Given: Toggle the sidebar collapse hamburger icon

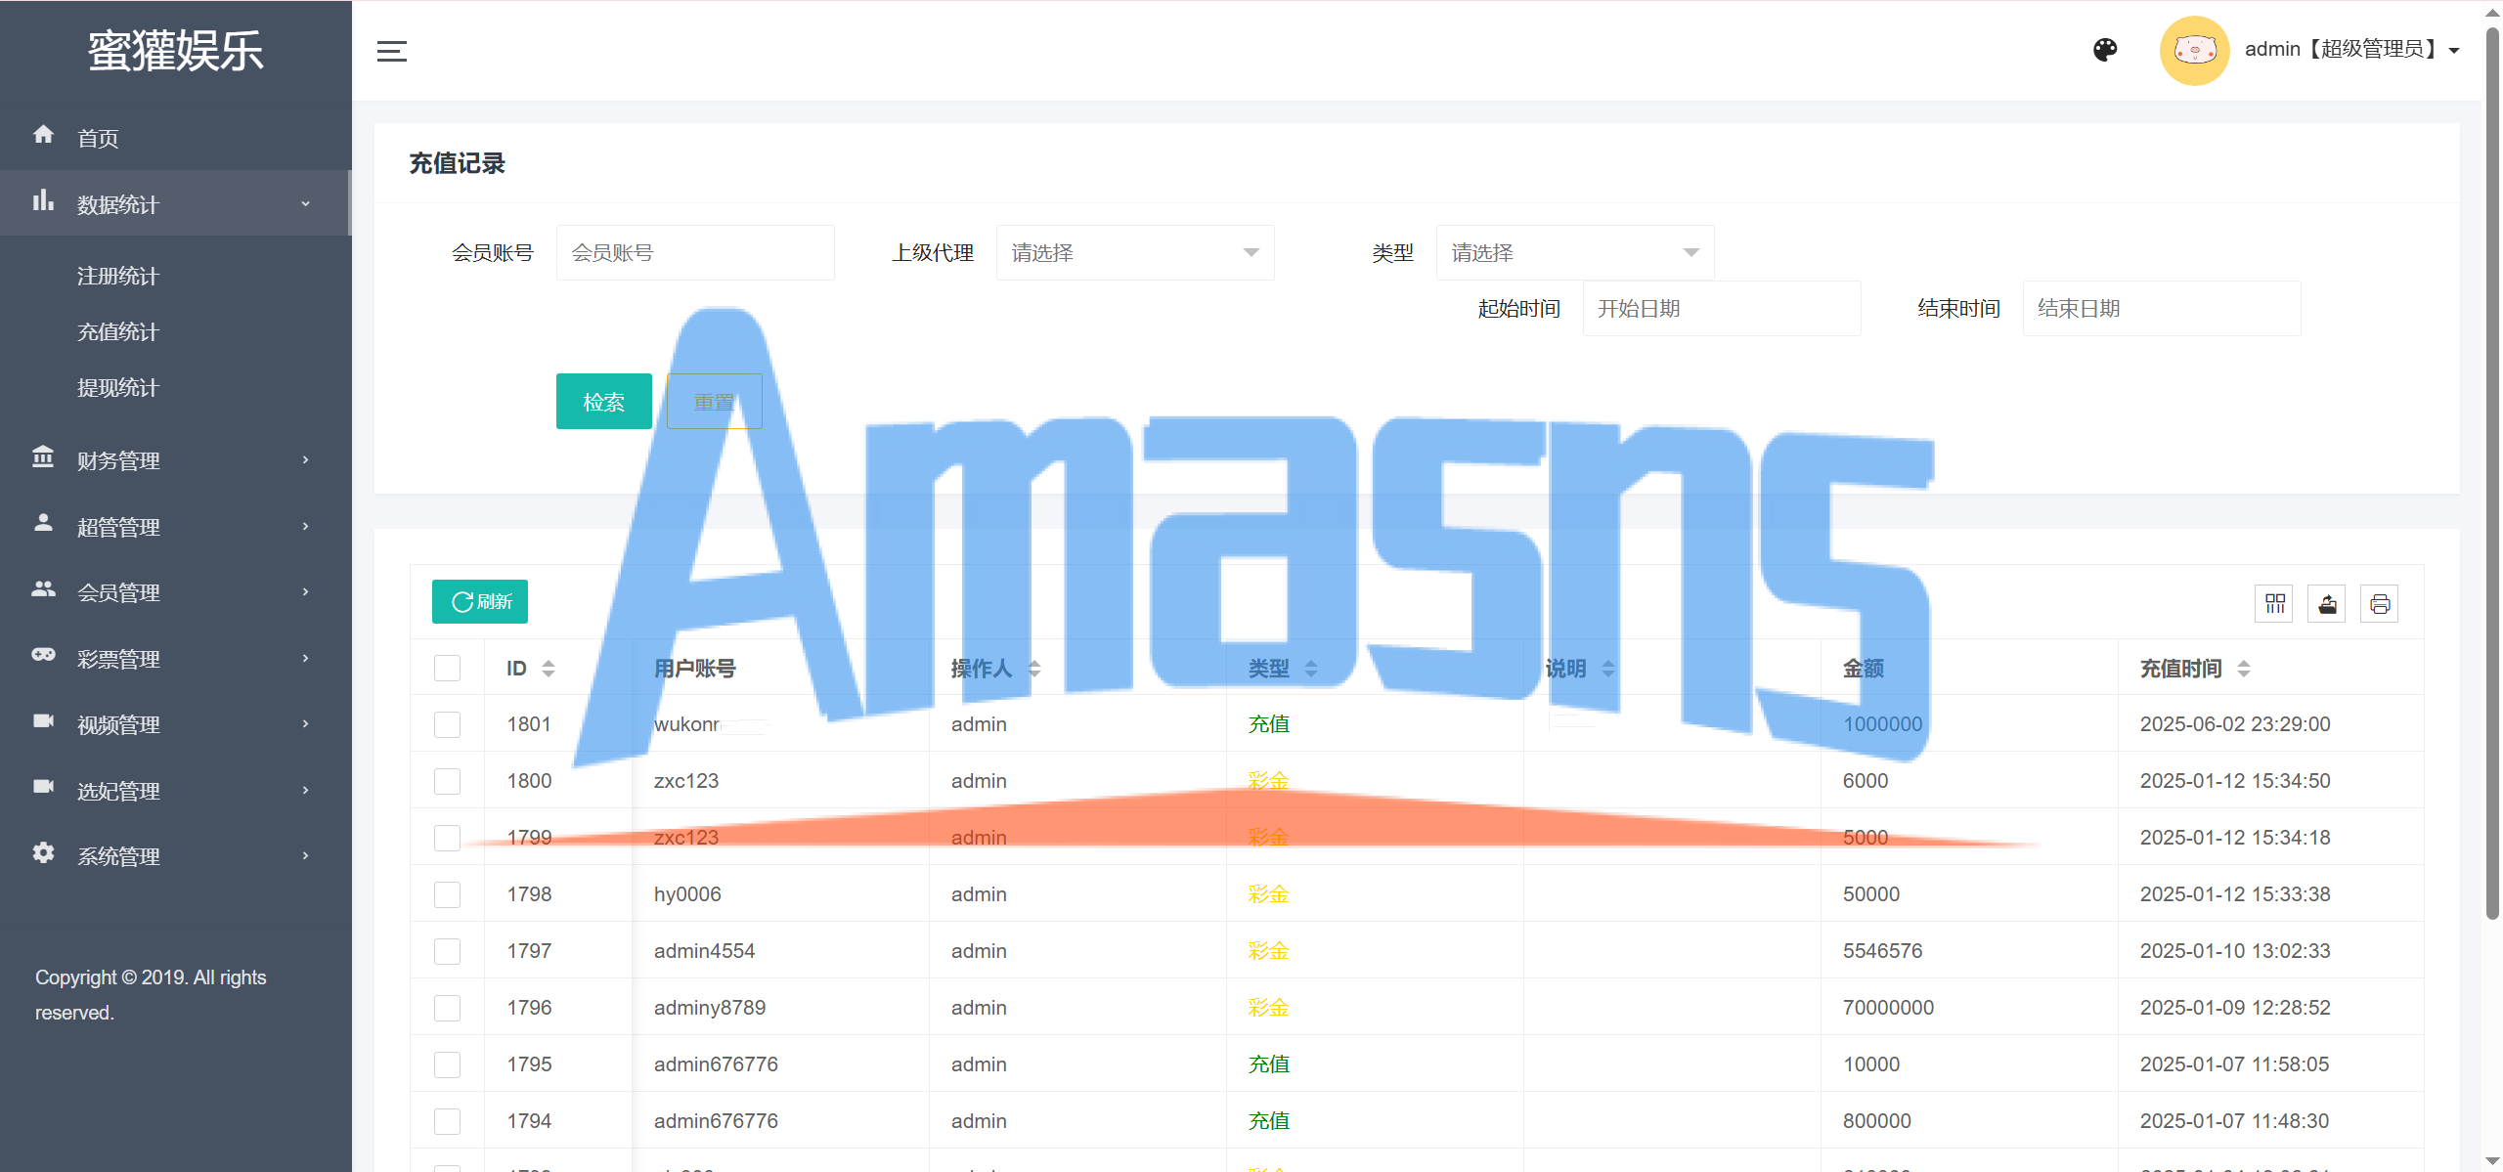Looking at the screenshot, I should pos(391,51).
